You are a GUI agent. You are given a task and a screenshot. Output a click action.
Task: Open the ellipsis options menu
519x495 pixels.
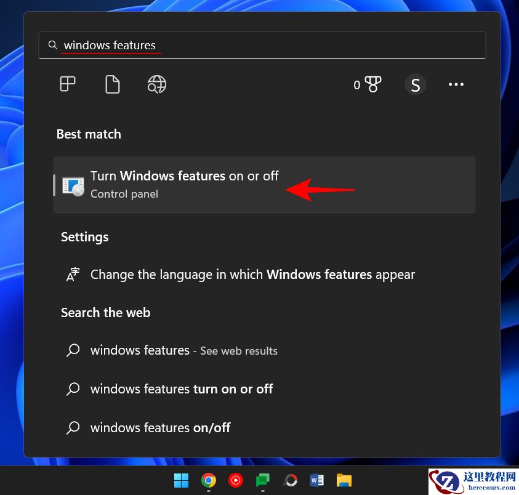456,84
